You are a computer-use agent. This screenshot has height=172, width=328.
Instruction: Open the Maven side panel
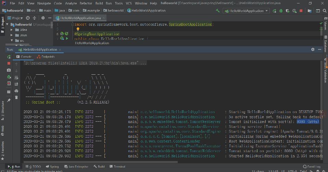point(325,24)
